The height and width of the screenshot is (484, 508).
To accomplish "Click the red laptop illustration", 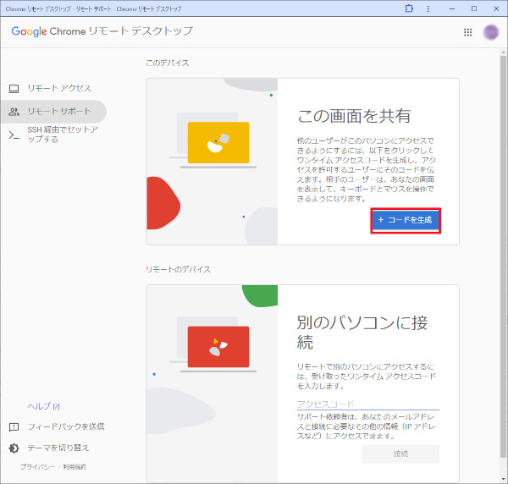I will 218,347.
